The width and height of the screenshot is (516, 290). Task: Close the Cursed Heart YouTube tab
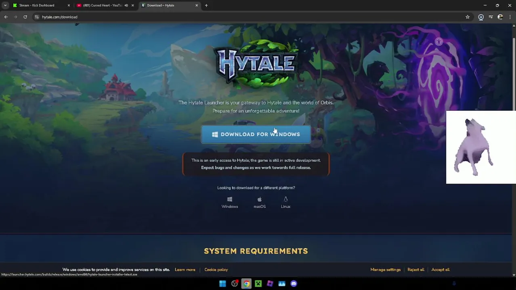point(132,5)
